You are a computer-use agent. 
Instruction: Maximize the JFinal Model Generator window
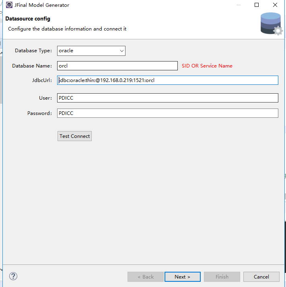pyautogui.click(x=257, y=5)
